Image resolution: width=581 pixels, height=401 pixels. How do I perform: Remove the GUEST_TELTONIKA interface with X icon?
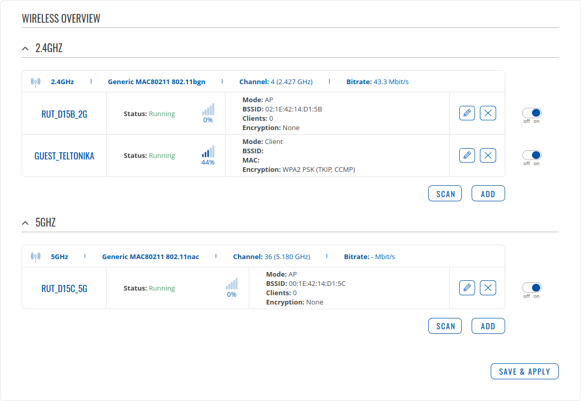pos(488,155)
